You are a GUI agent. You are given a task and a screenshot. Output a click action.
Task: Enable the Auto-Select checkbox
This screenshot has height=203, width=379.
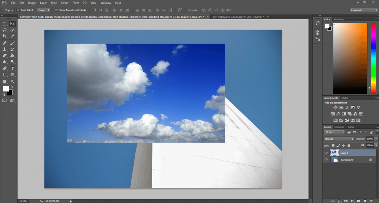(x=18, y=10)
